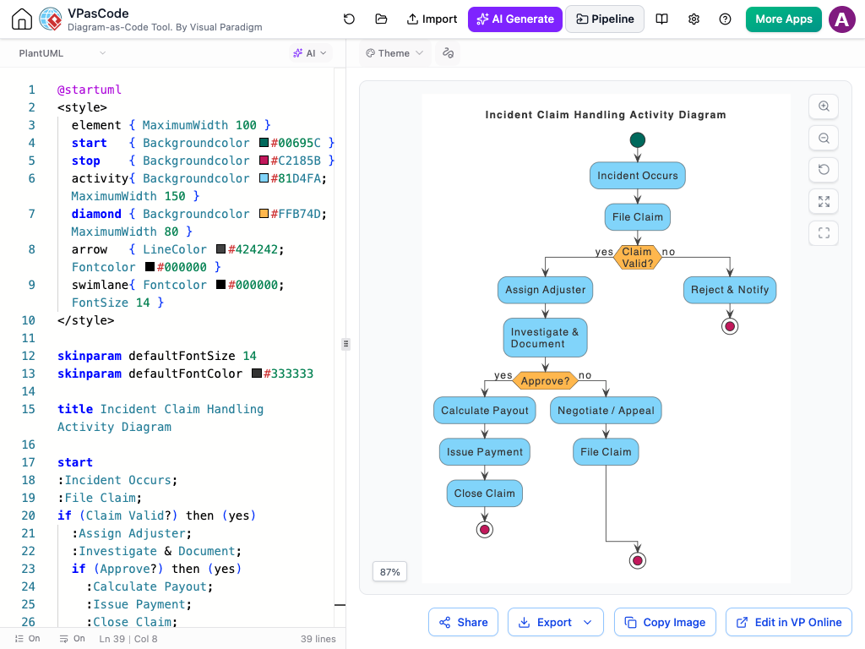Click the Incident Occurs node
This screenshot has height=649, width=865.
pyautogui.click(x=637, y=176)
